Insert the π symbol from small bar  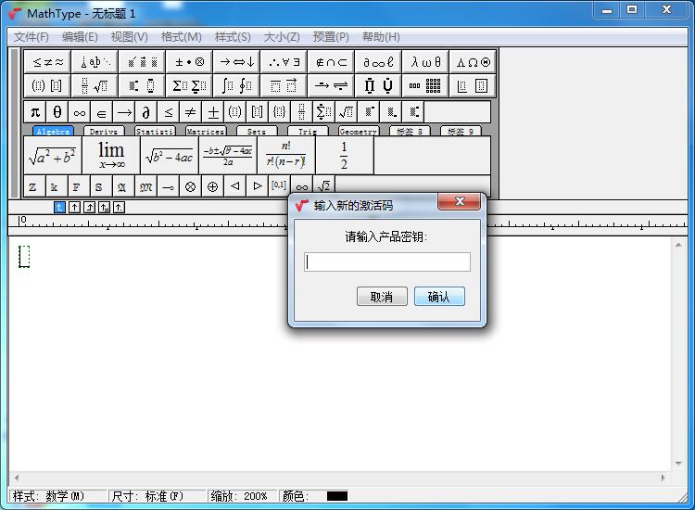[x=35, y=112]
